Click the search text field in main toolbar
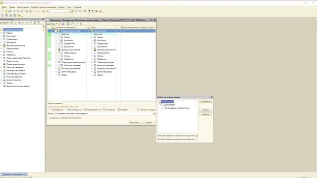Viewport: 317px width, 178px height. click(59, 11)
